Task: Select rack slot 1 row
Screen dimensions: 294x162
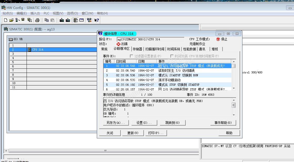Action: click(53, 45)
